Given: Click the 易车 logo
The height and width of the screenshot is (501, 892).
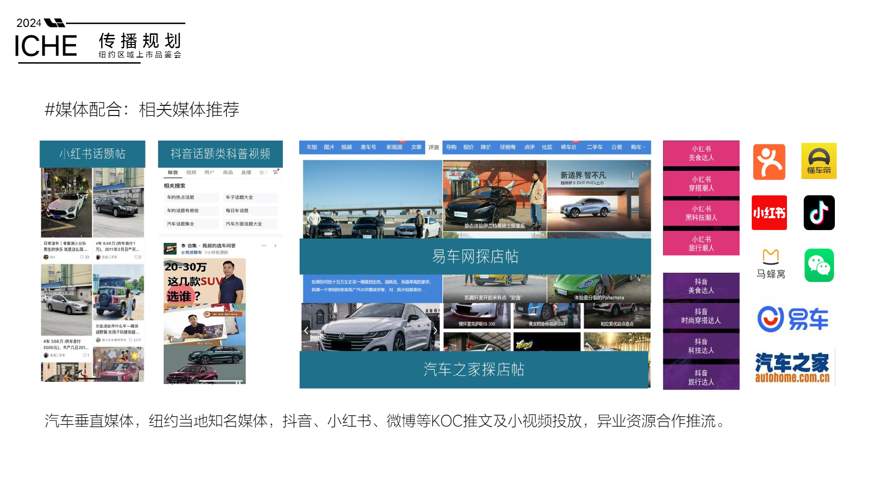Looking at the screenshot, I should coord(793,319).
